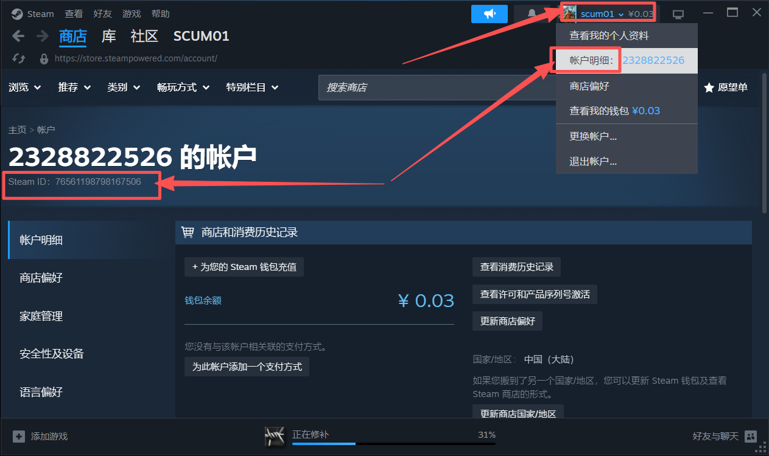The width and height of the screenshot is (769, 456).
Task: Click the download progress bar at 31%
Action: tap(394, 444)
